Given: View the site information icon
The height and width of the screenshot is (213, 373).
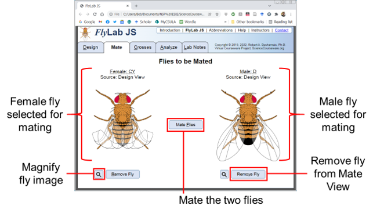Looking at the screenshot, I should (x=111, y=15).
